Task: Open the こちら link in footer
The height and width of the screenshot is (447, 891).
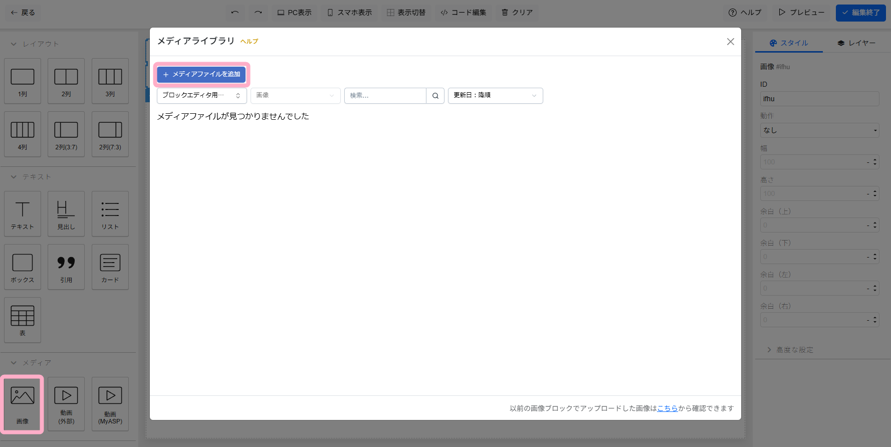Action: pos(667,408)
